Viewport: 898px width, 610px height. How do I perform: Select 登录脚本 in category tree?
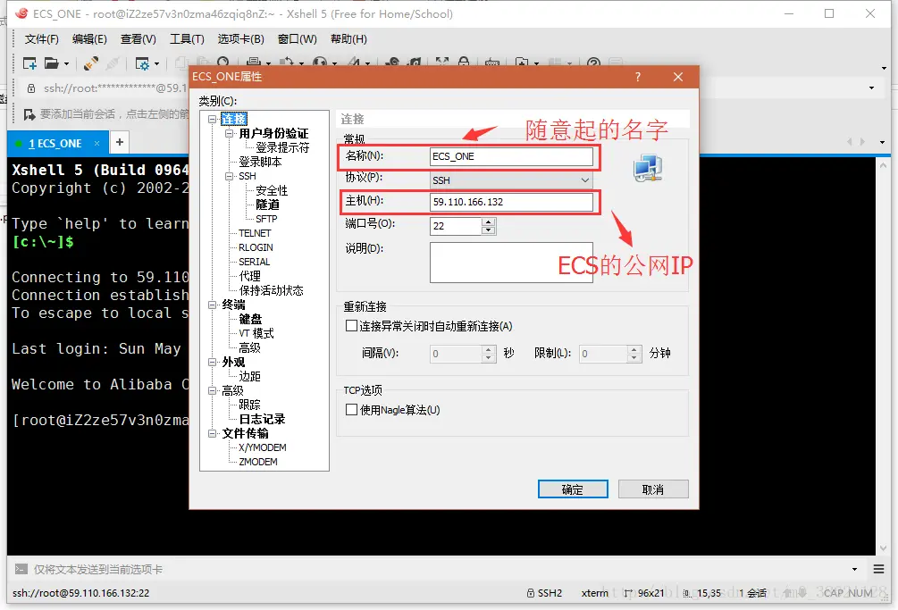(x=260, y=162)
